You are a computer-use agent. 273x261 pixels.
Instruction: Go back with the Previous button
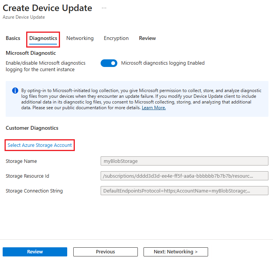click(x=105, y=252)
